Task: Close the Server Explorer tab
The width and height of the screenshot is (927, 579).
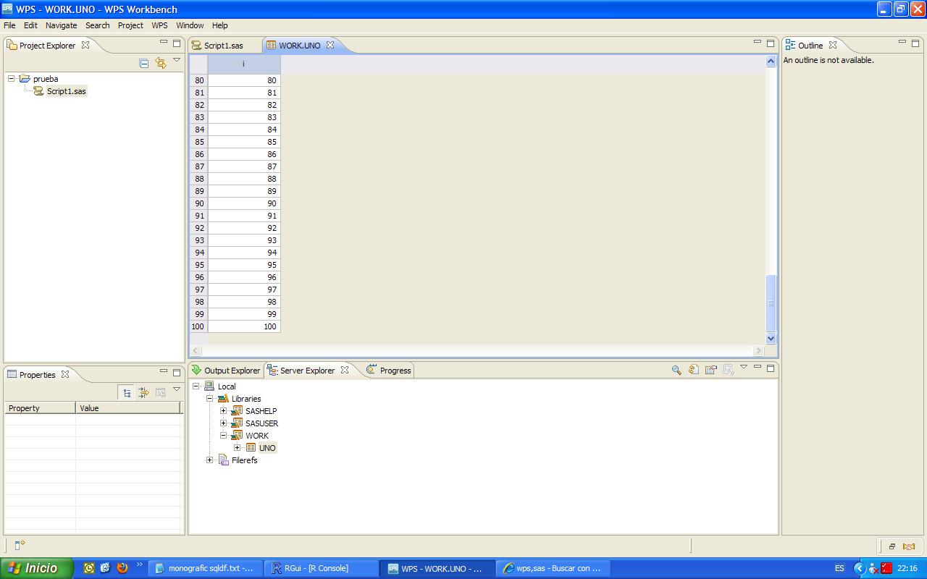Action: click(345, 370)
